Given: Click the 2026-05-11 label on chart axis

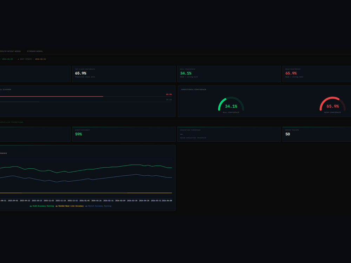Looking at the screenshot, I should 156,201.
